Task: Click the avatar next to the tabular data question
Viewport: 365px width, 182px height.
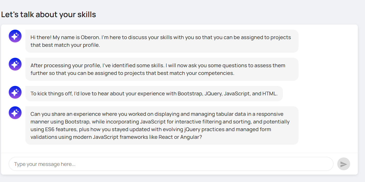Action: (x=15, y=113)
